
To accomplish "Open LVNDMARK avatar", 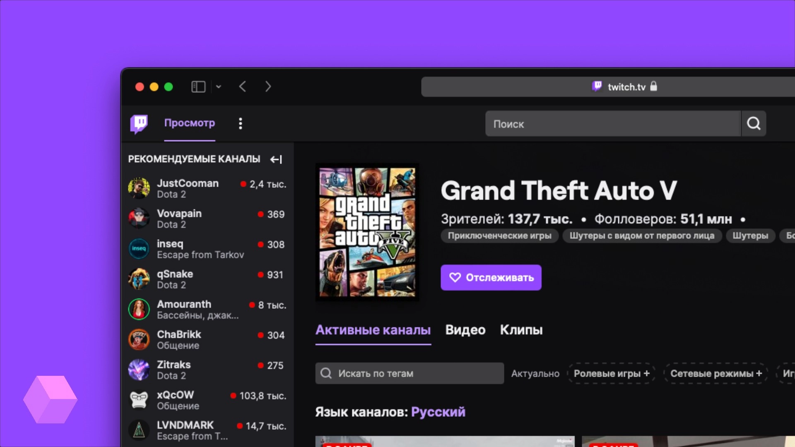I will (139, 430).
